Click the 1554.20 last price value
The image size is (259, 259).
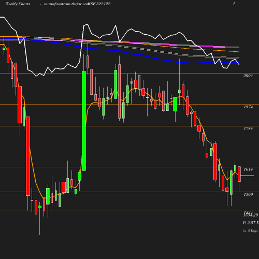(251, 215)
